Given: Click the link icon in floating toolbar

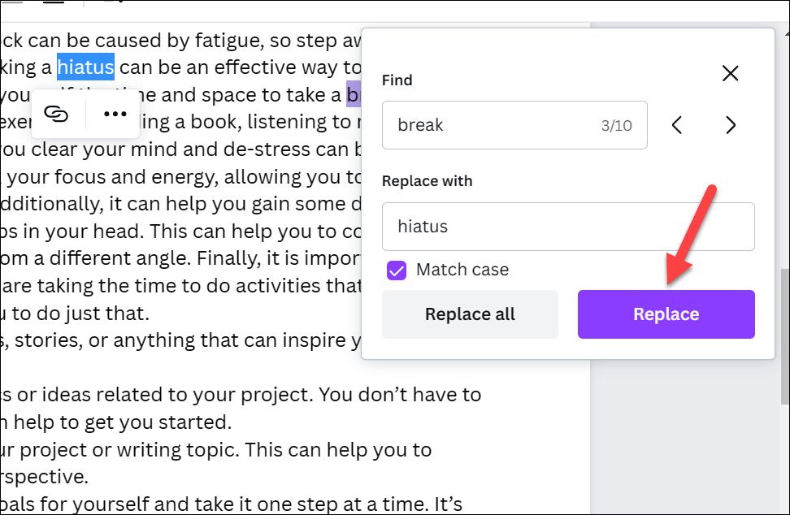Looking at the screenshot, I should (x=55, y=114).
